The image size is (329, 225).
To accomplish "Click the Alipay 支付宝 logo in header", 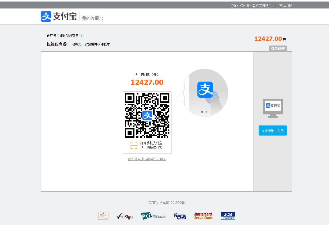I will [x=59, y=16].
